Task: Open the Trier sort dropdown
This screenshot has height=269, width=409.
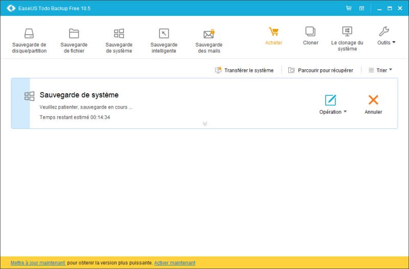Action: click(380, 70)
